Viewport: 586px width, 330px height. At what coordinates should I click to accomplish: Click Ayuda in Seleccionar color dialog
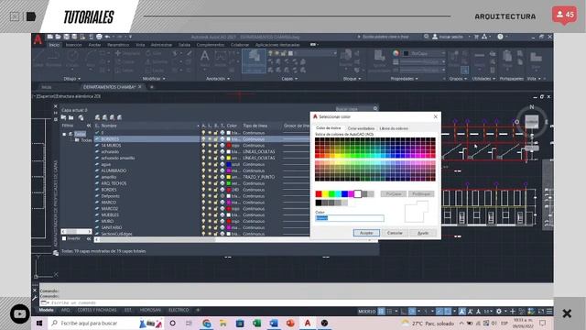(423, 233)
